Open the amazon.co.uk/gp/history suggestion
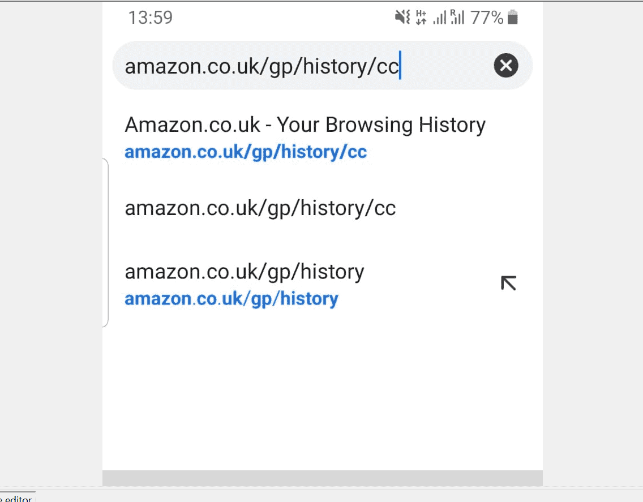The height and width of the screenshot is (502, 643). click(x=245, y=272)
